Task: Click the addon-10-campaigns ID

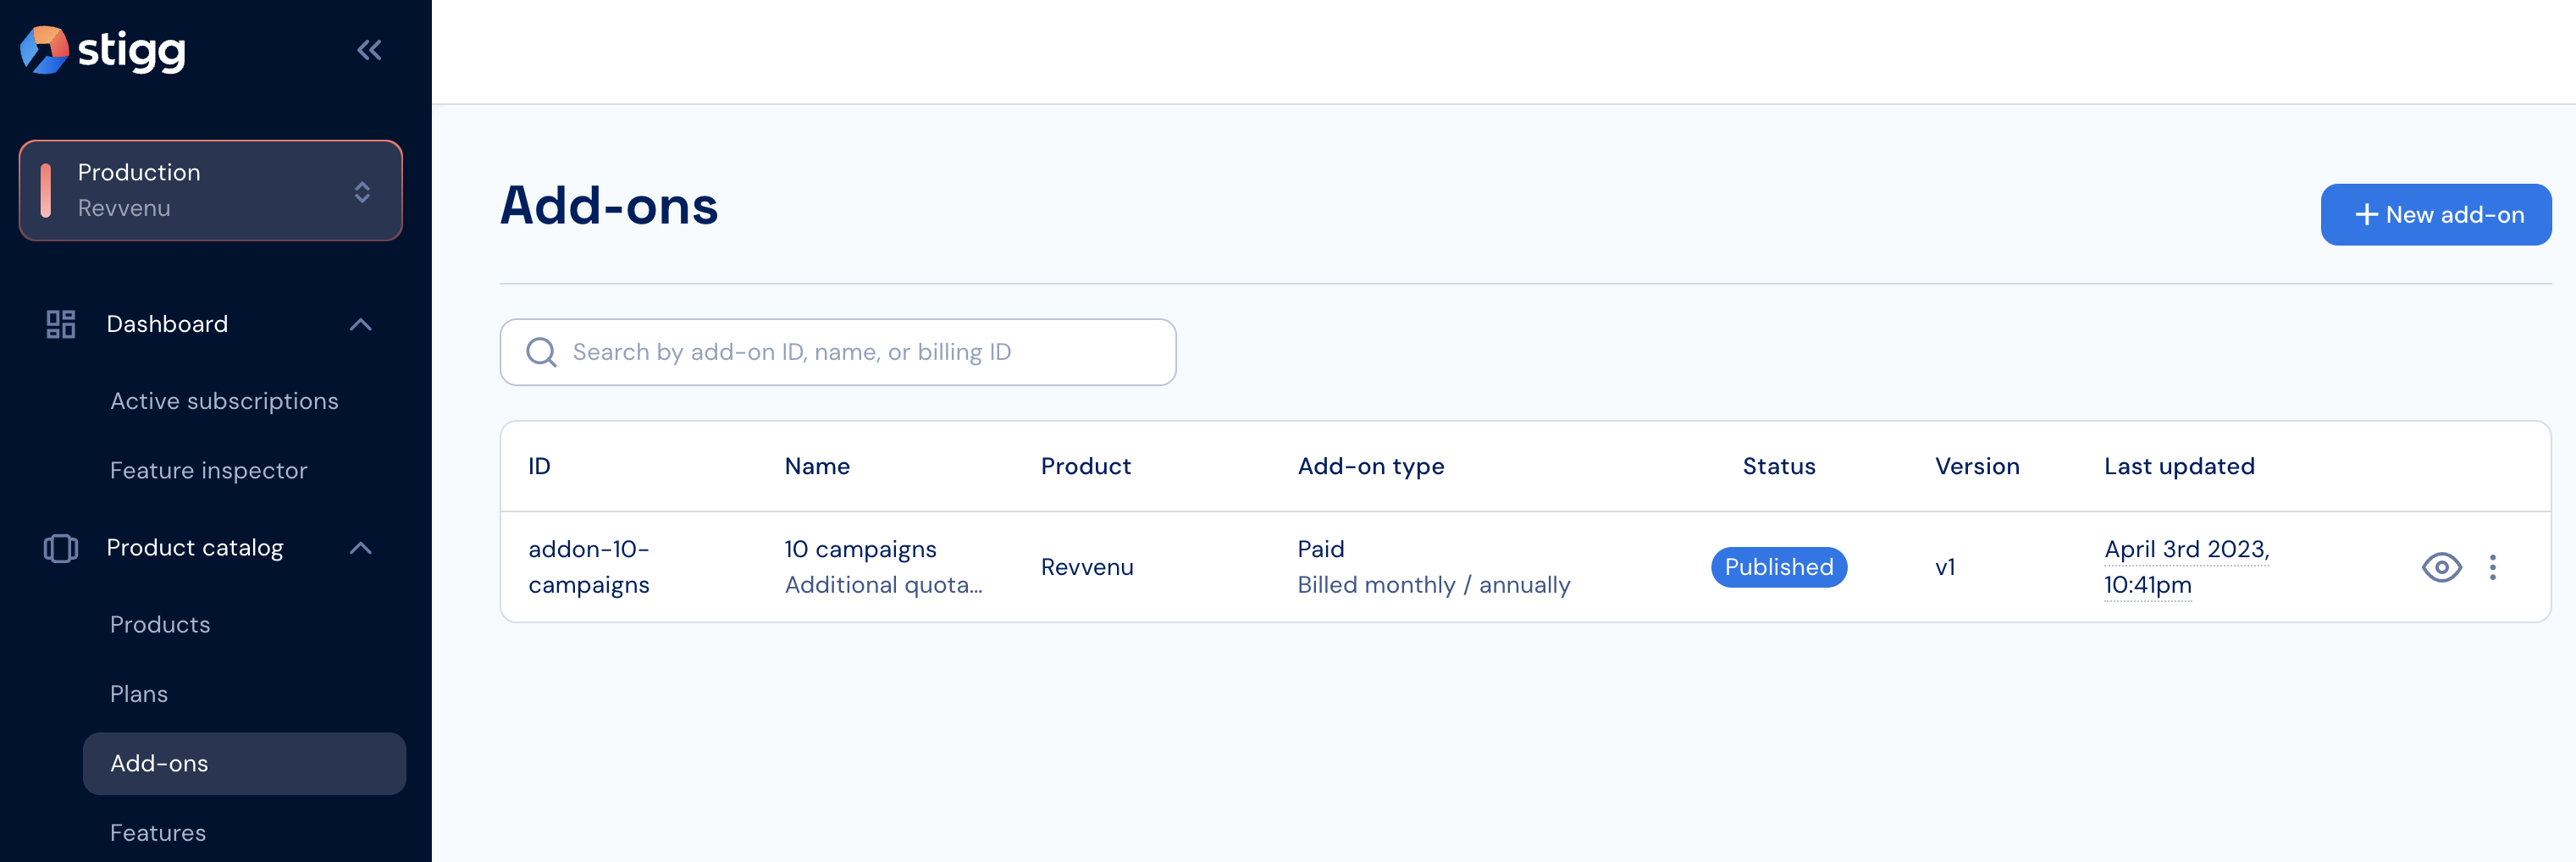Action: 589,567
